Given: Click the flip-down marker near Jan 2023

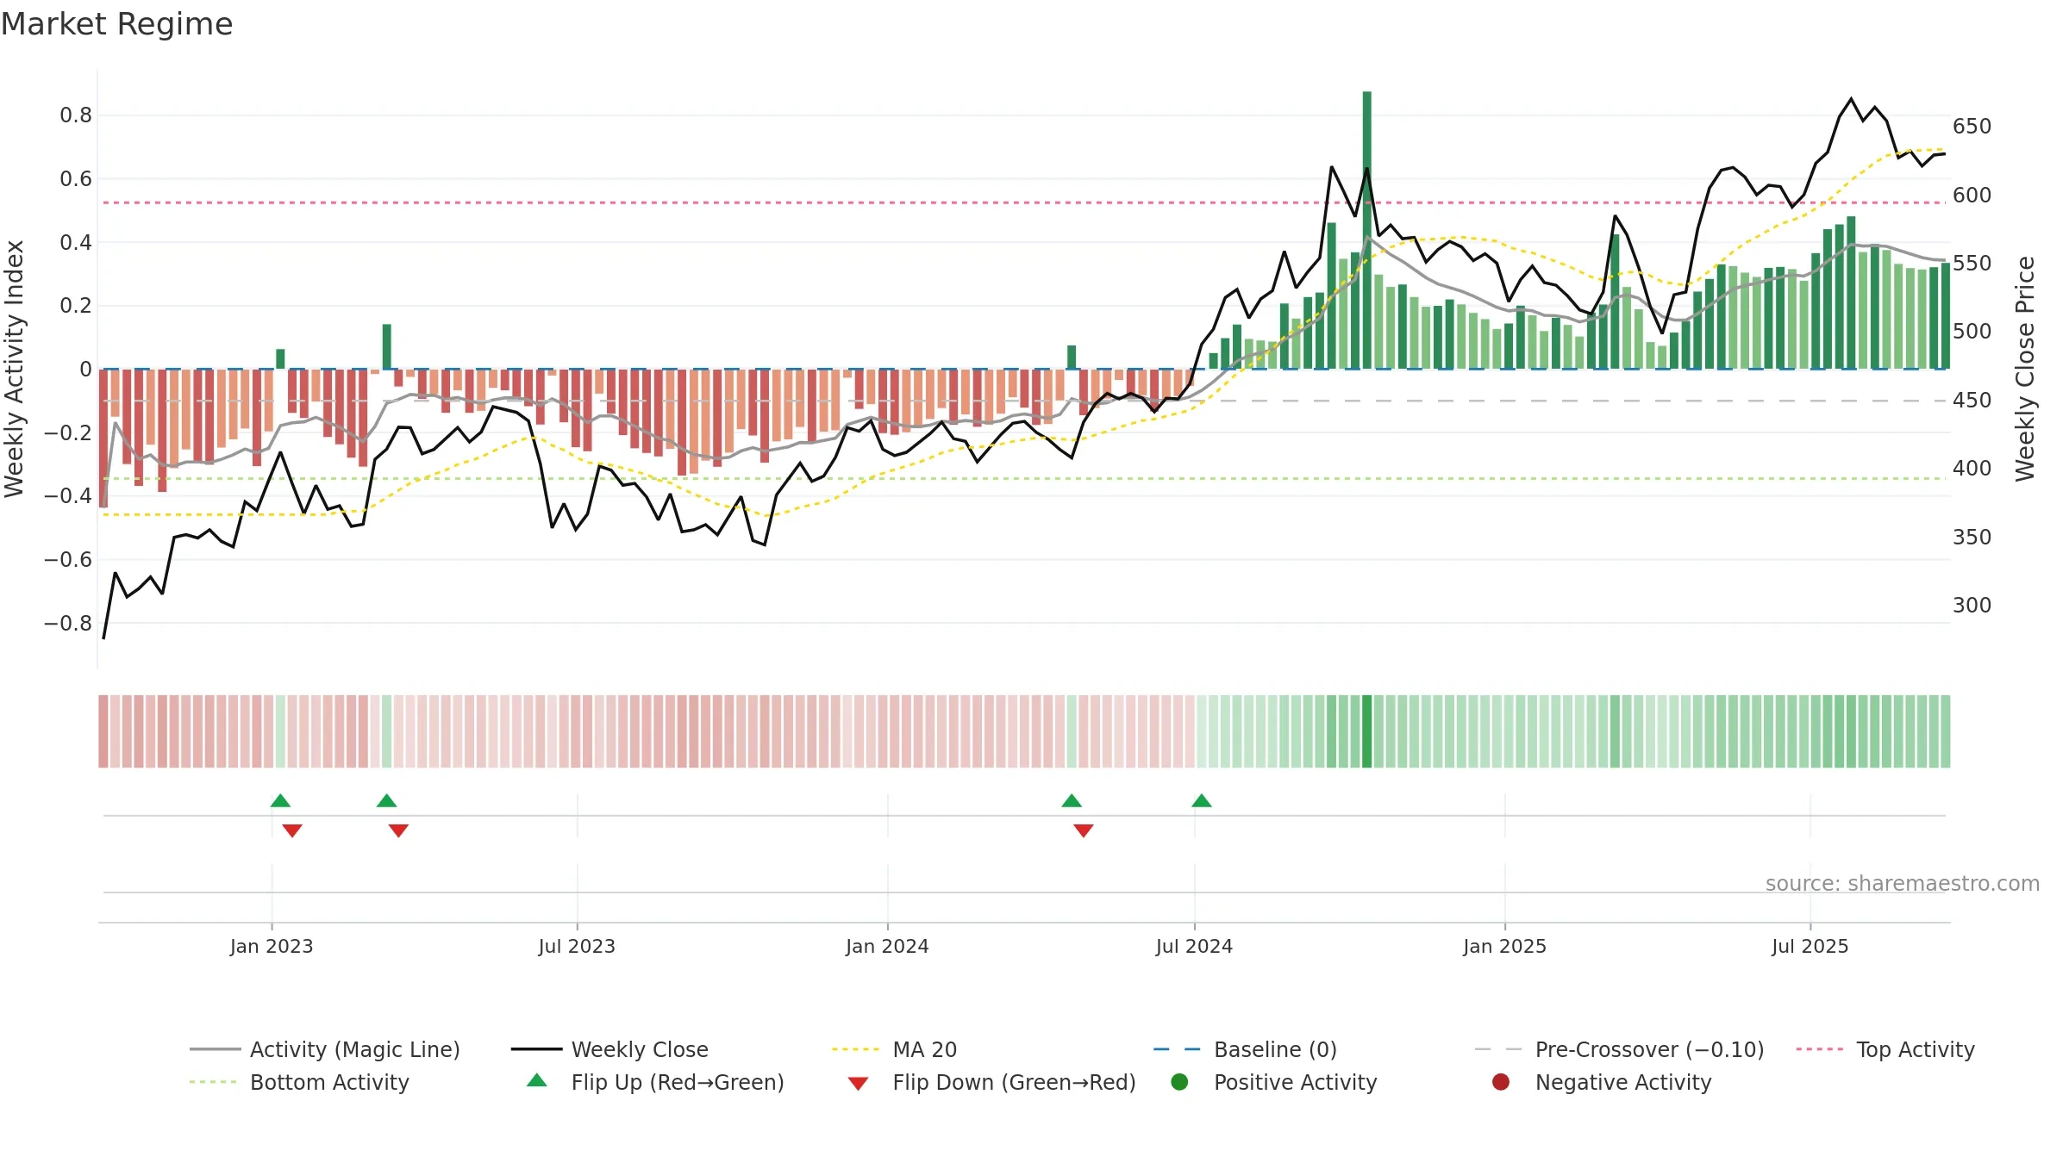Looking at the screenshot, I should [292, 830].
